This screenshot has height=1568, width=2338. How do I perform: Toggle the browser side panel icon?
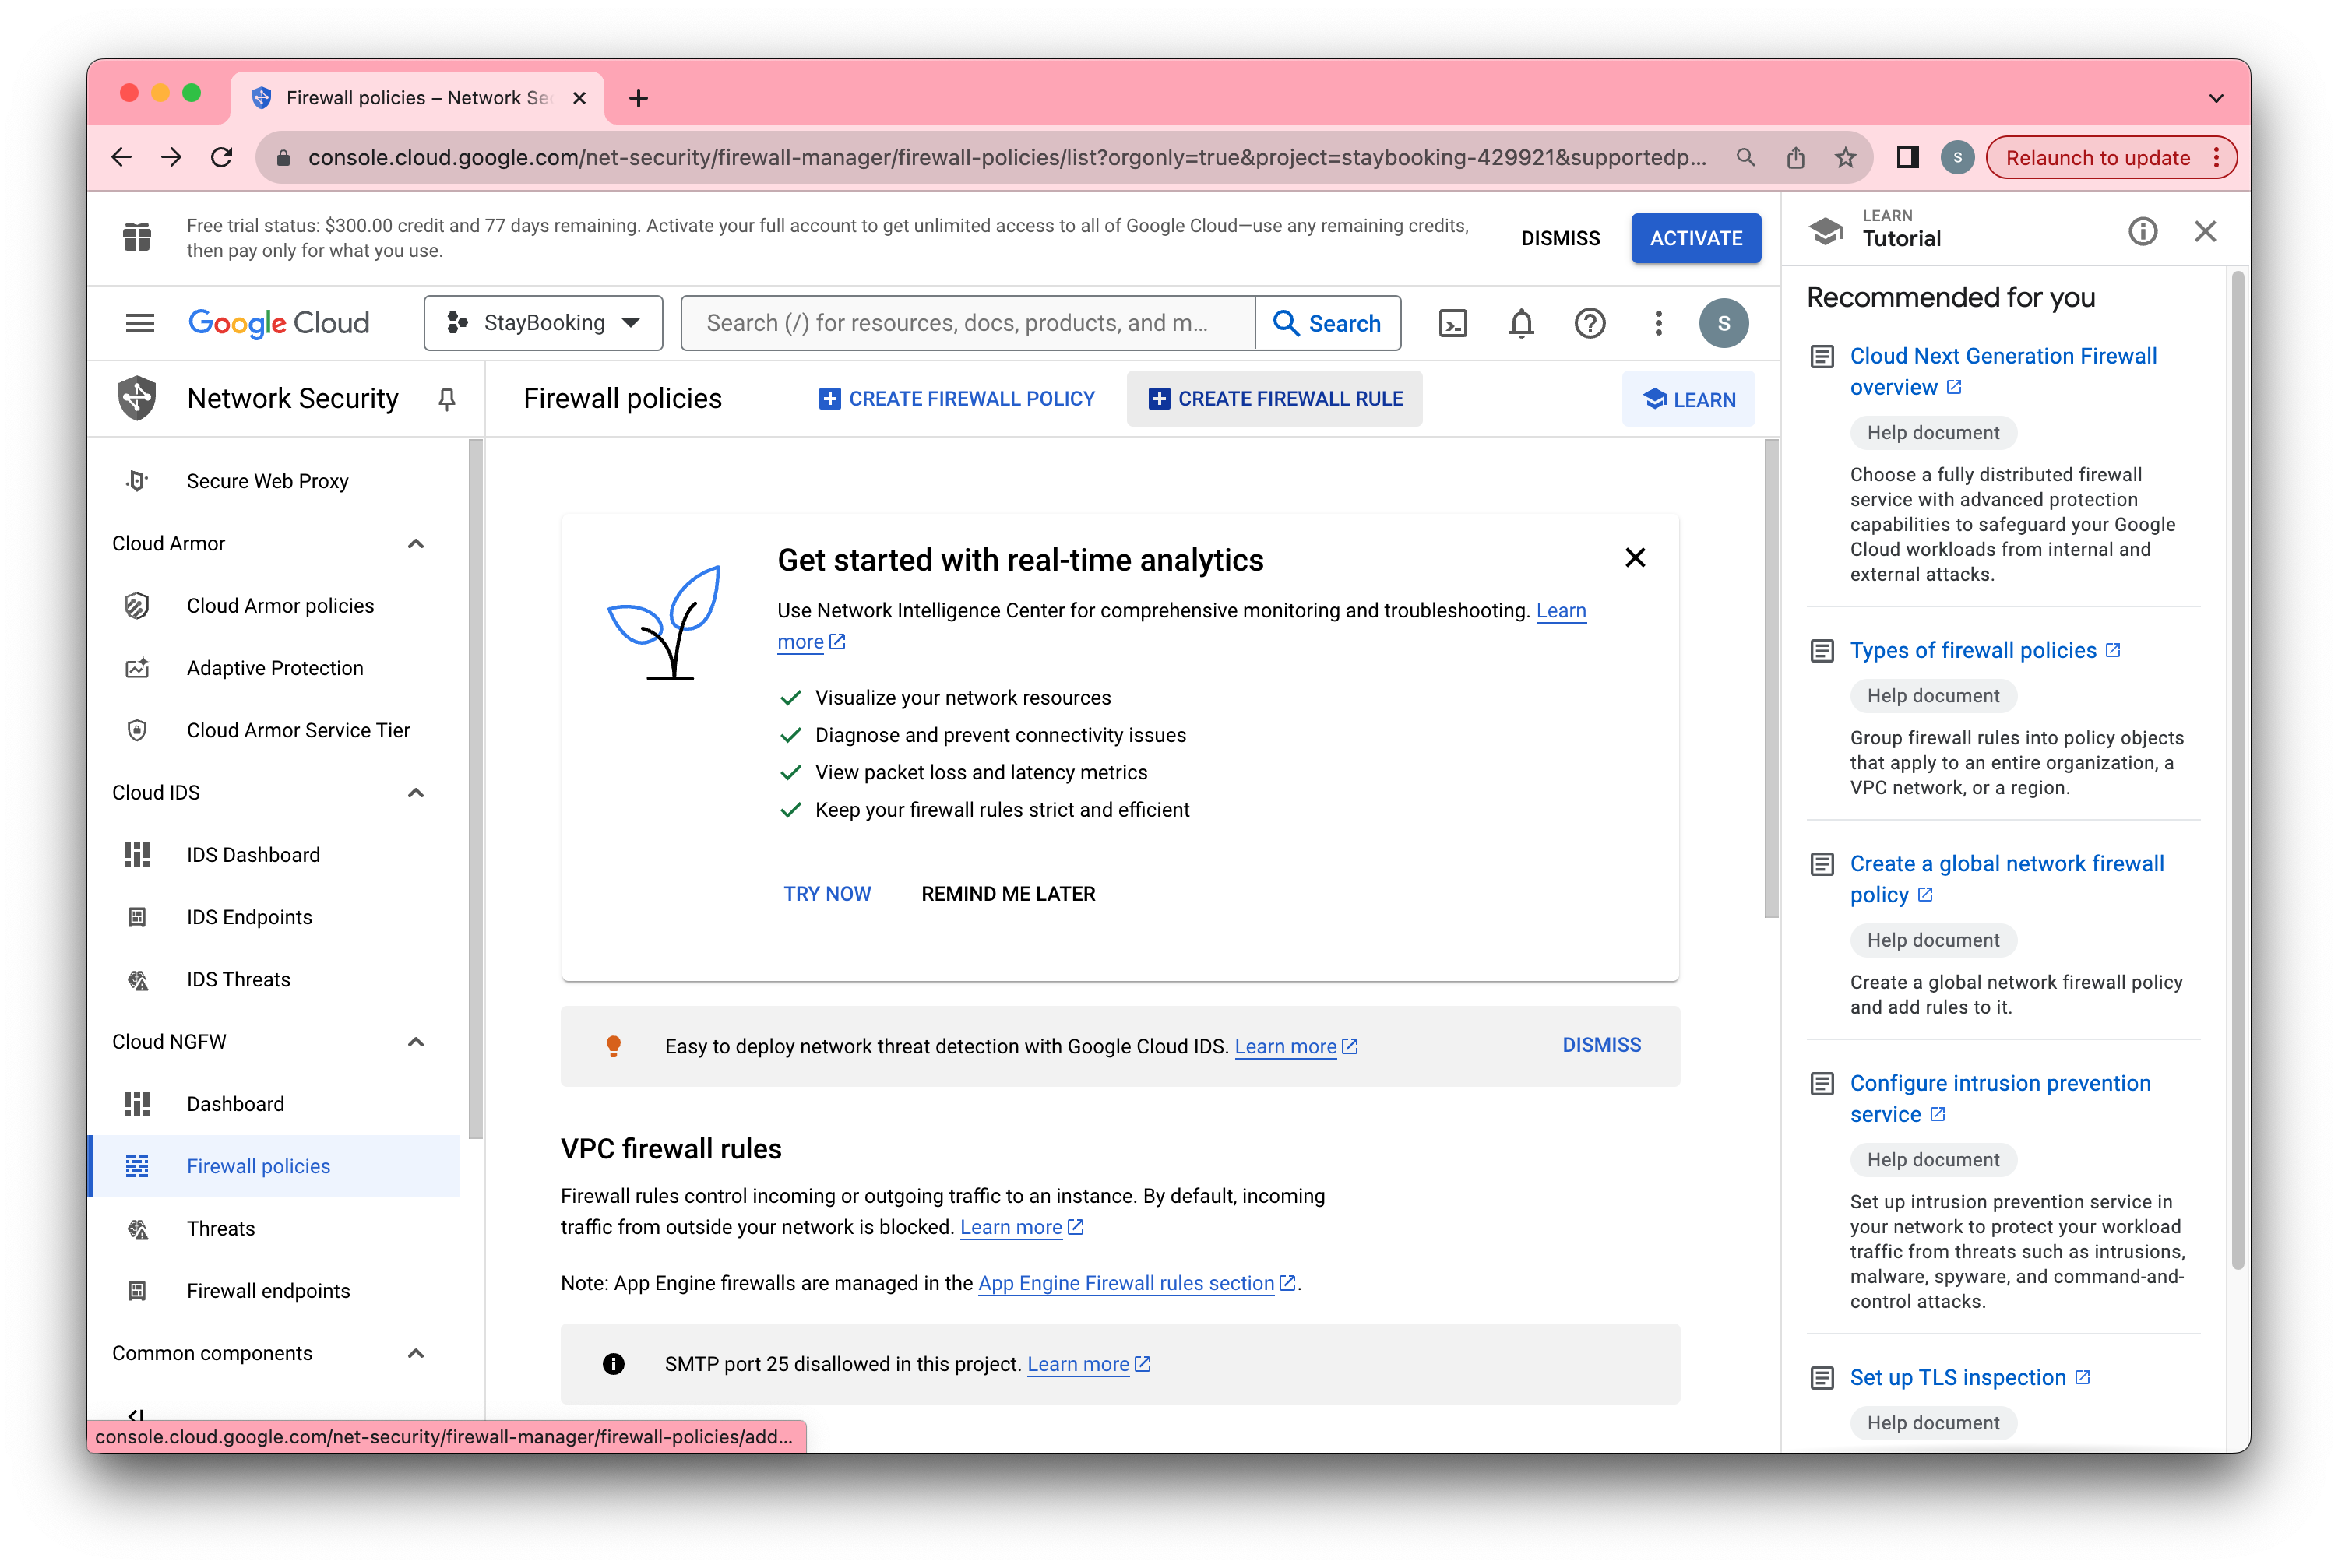(1907, 158)
